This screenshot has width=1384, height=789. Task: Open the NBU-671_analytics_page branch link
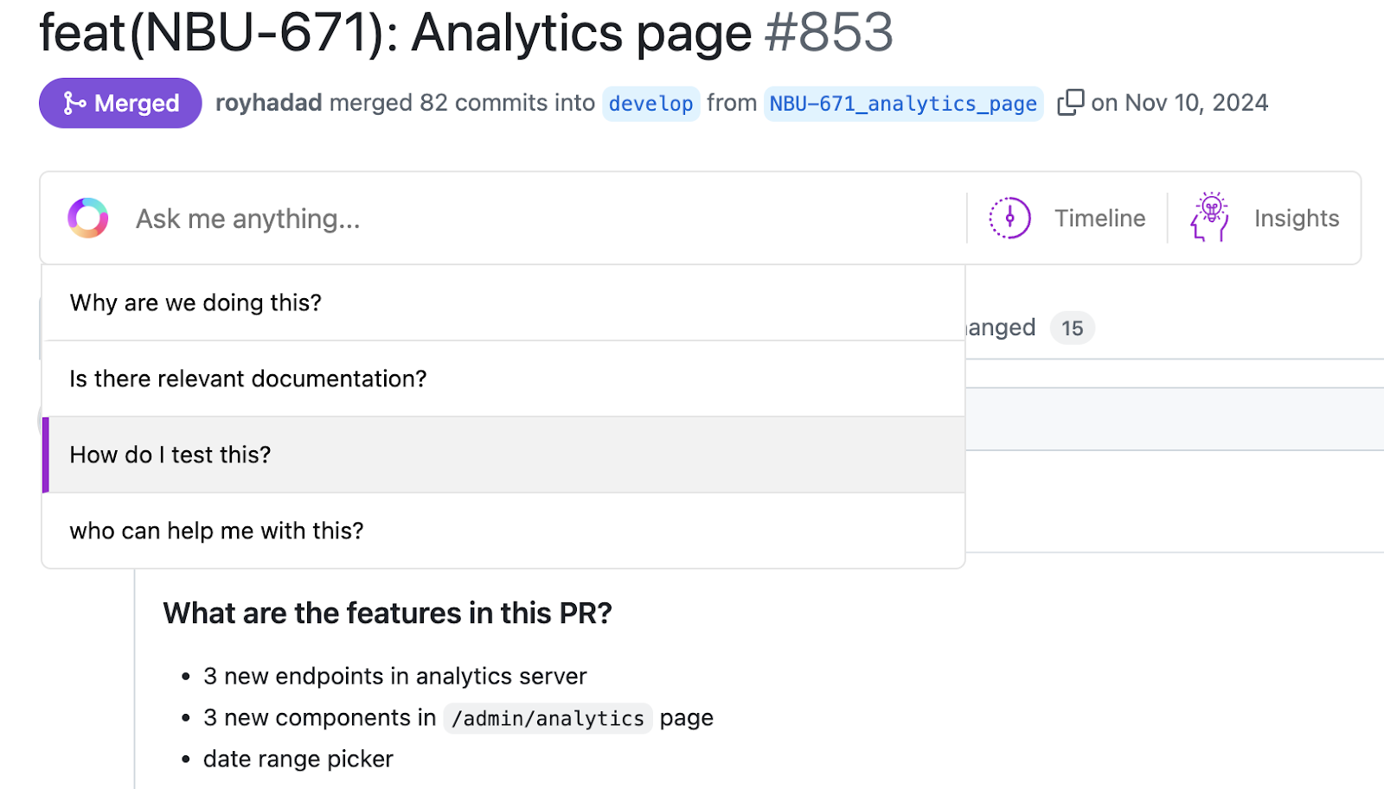pos(903,104)
